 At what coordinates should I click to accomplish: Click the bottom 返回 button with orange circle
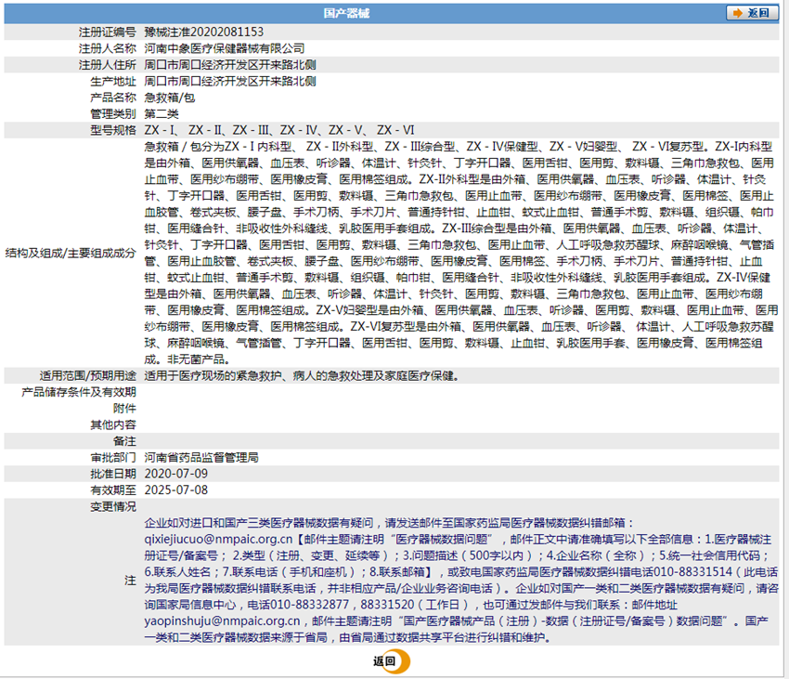point(392,661)
